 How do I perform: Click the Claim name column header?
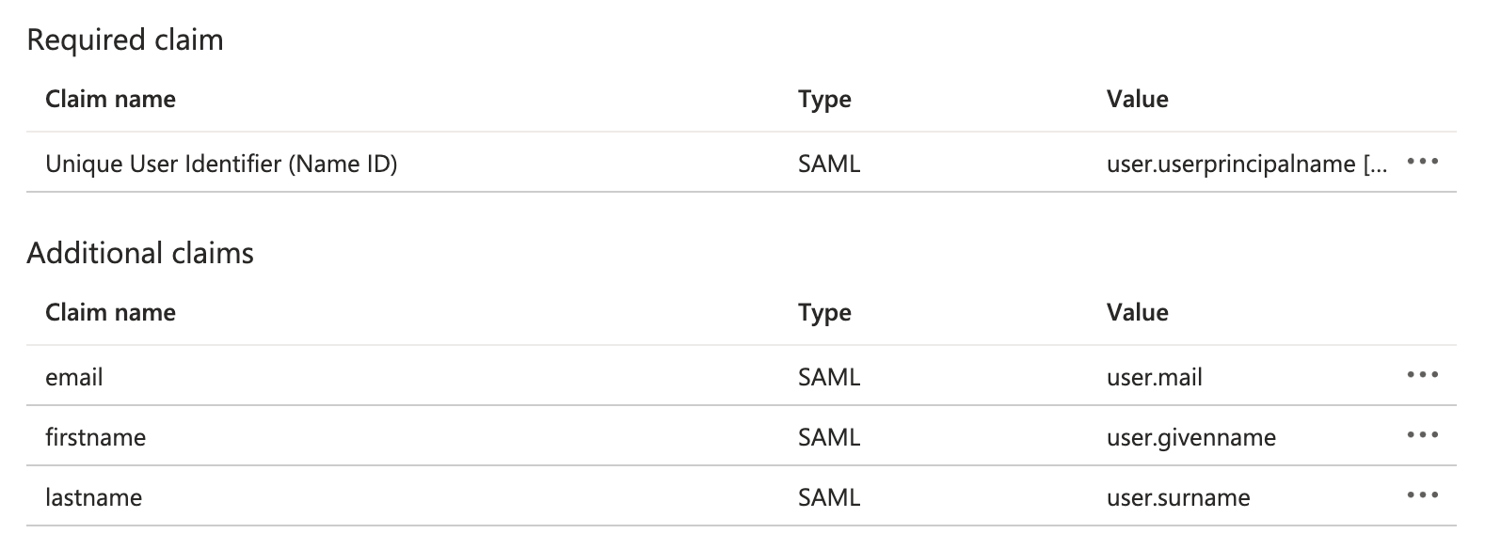[x=111, y=99]
